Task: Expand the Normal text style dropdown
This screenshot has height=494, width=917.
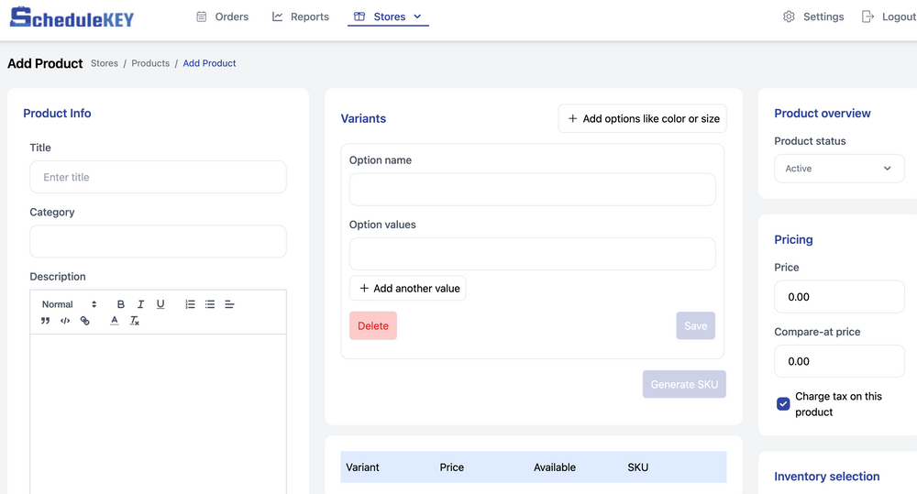Action: (69, 304)
